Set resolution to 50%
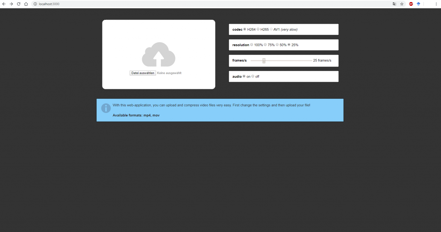Screen dimensions: 441x232 click(277, 45)
